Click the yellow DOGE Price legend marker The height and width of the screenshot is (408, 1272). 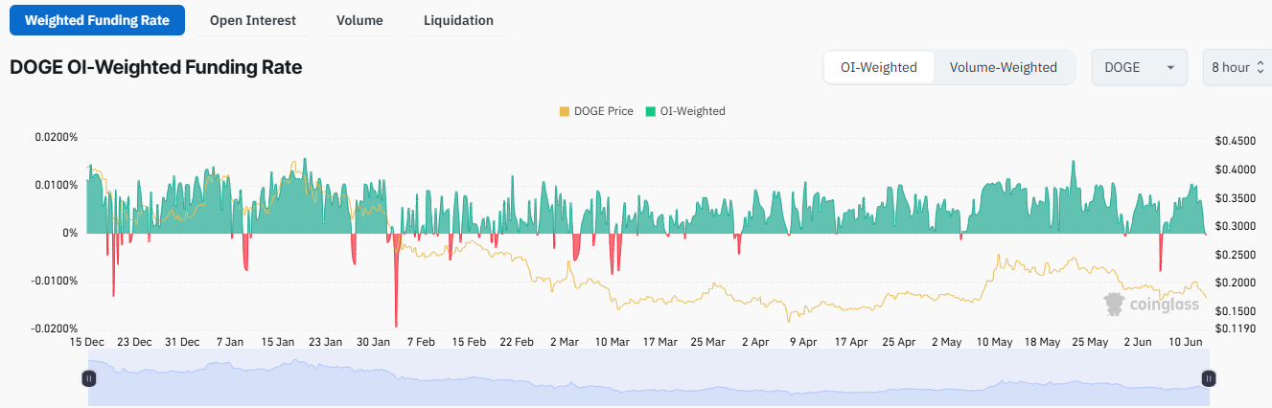(564, 111)
